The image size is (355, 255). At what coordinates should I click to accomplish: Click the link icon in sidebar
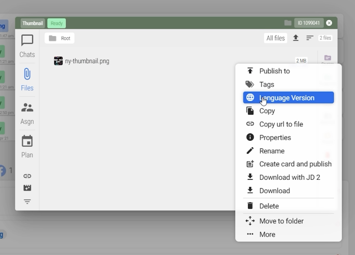click(27, 176)
